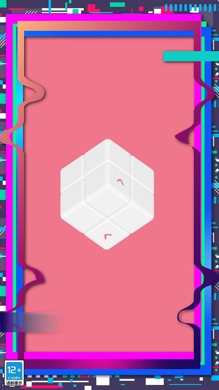This screenshot has width=219, height=390.
Task: Tap the chevron arrow on the bottom diamond tile
Action: (108, 236)
